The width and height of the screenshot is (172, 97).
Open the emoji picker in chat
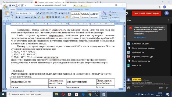(x=128, y=88)
